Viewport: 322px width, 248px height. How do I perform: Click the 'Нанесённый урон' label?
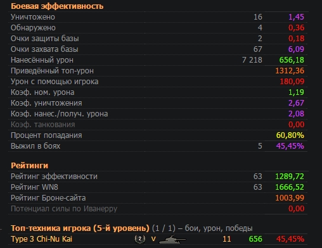[x=42, y=60]
